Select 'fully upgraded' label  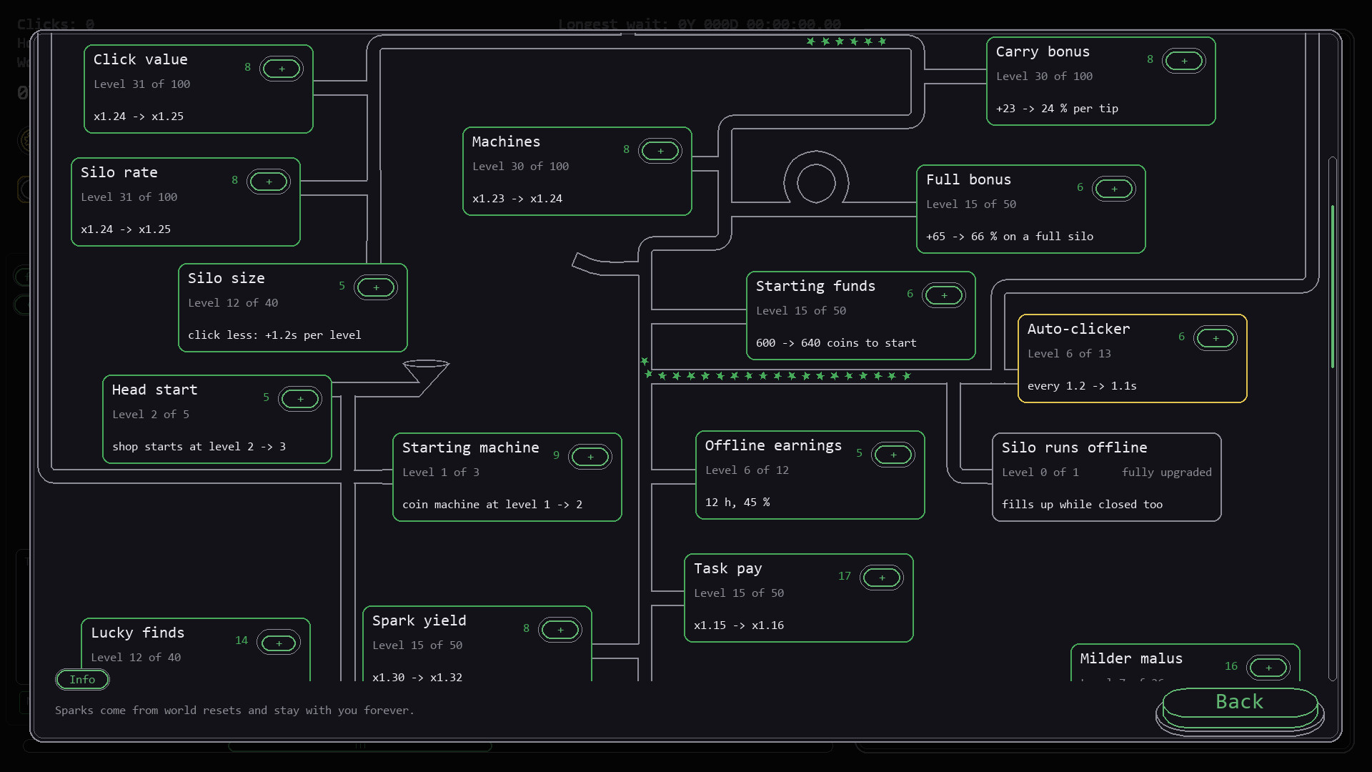pyautogui.click(x=1166, y=472)
